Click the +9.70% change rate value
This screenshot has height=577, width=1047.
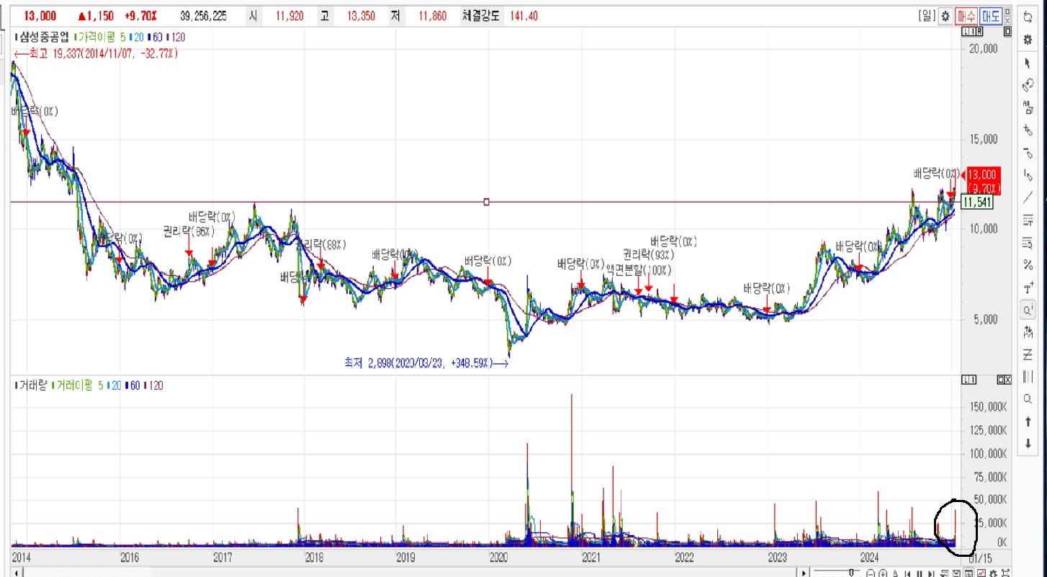pyautogui.click(x=140, y=16)
